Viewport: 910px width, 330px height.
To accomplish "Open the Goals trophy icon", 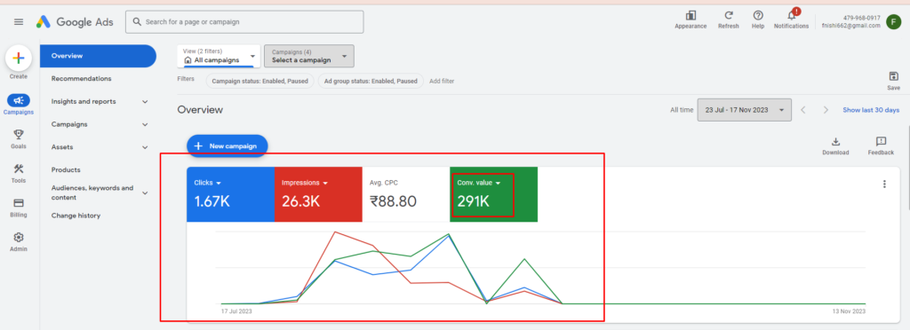I will [18, 134].
